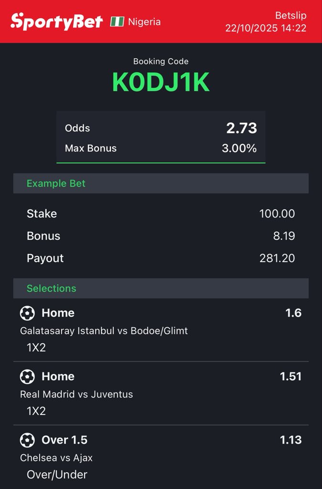Click the 1.51 odds for Real Madrid
The height and width of the screenshot is (489, 322).
point(290,377)
